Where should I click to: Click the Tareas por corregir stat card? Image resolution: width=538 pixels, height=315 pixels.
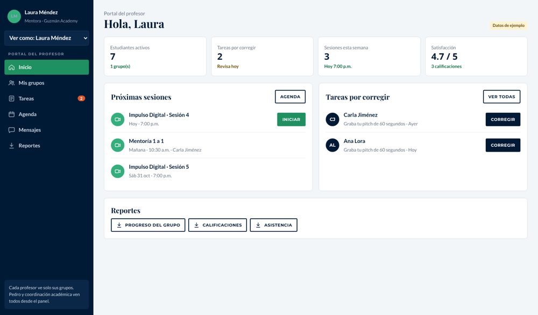tap(262, 56)
